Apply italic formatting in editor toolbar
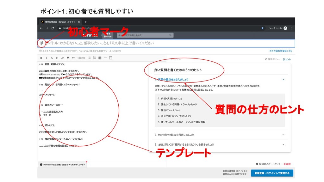The height and width of the screenshot is (182, 324). pos(47,58)
